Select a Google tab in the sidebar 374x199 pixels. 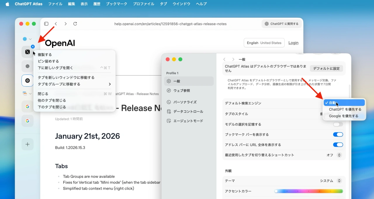coord(27,107)
